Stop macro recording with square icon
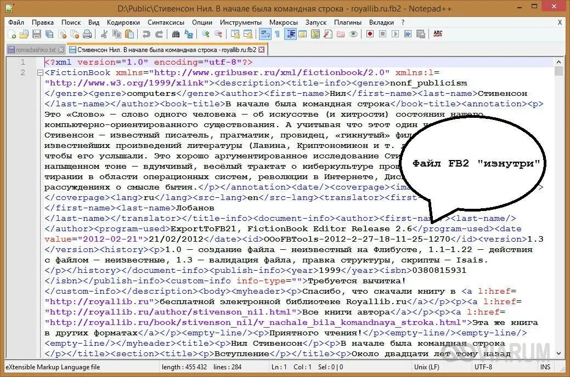This screenshot has width=570, height=377. coord(382,34)
